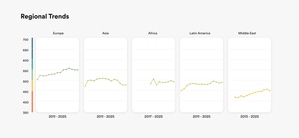Select the 350 axis value label
The width and height of the screenshot is (299, 138).
26,113
